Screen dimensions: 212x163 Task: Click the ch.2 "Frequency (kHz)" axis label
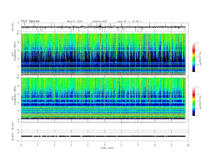(15, 95)
